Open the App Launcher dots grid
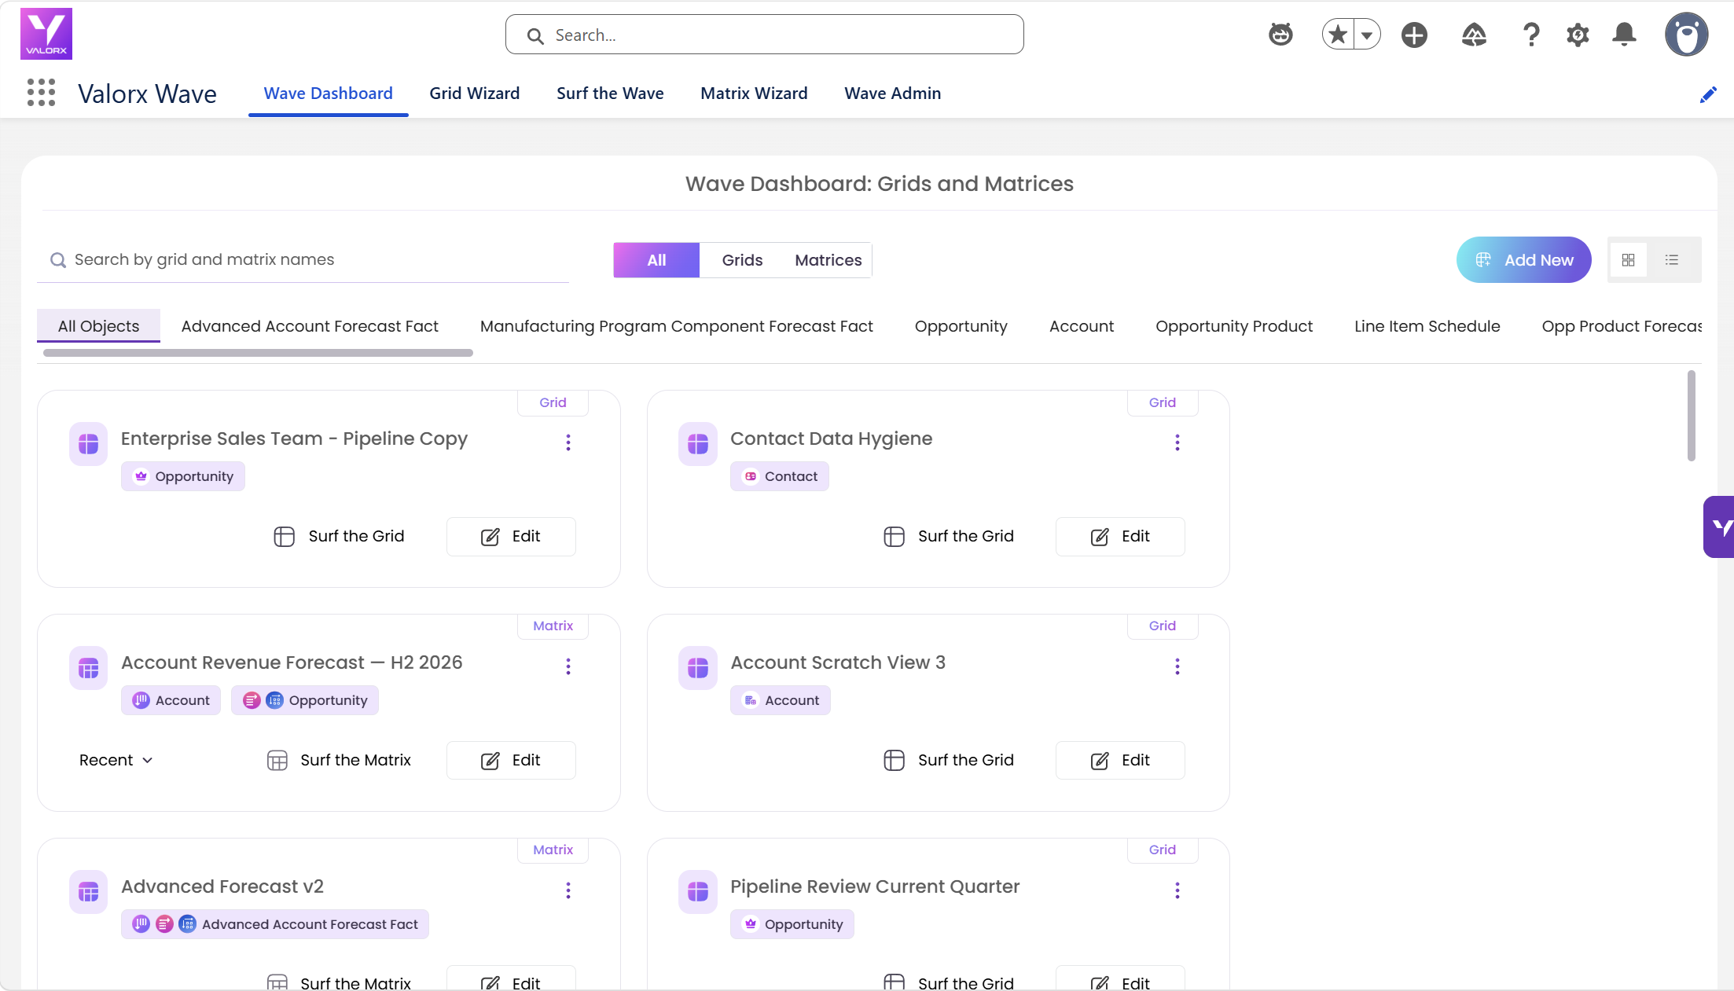The width and height of the screenshot is (1734, 991). click(x=41, y=93)
